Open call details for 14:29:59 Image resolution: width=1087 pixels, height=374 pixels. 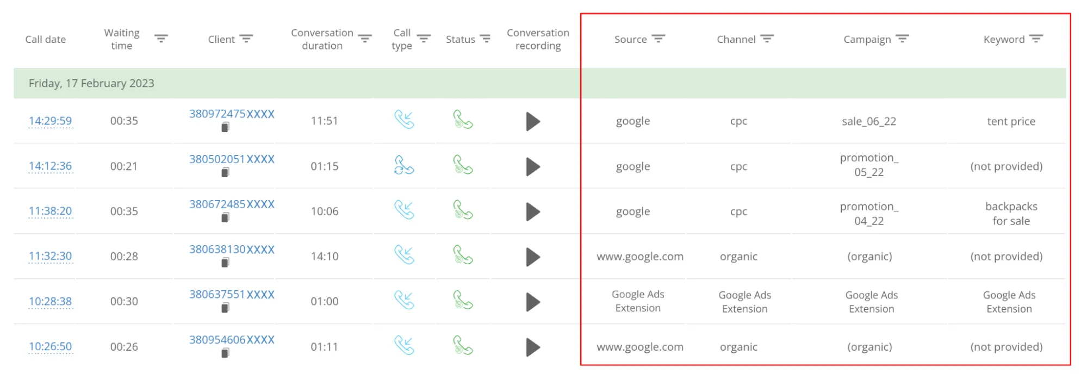[x=50, y=121]
